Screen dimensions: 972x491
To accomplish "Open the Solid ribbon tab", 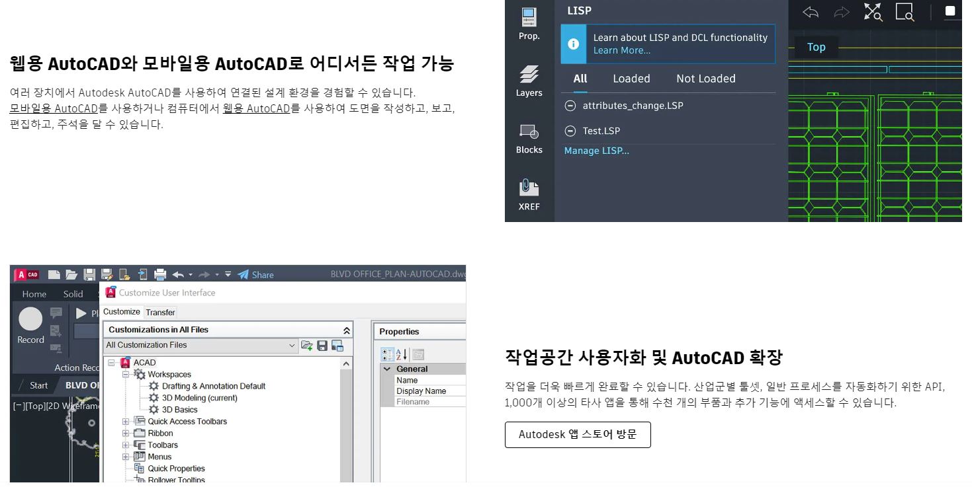I will click(x=73, y=294).
